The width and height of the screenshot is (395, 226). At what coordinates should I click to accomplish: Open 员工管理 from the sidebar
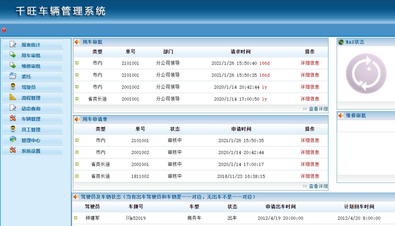point(31,130)
